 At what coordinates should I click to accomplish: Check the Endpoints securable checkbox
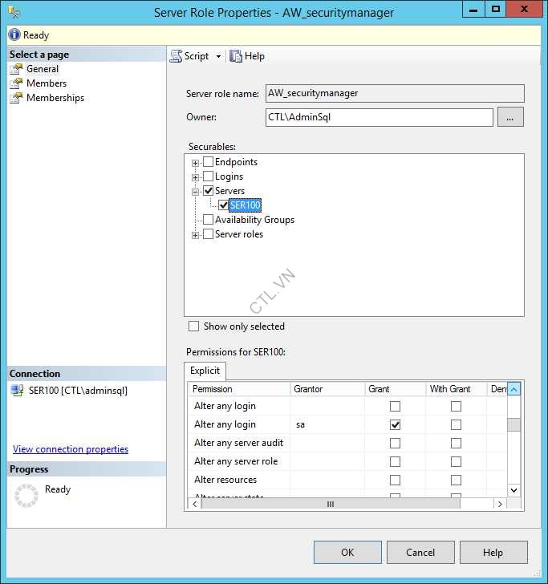tap(208, 162)
